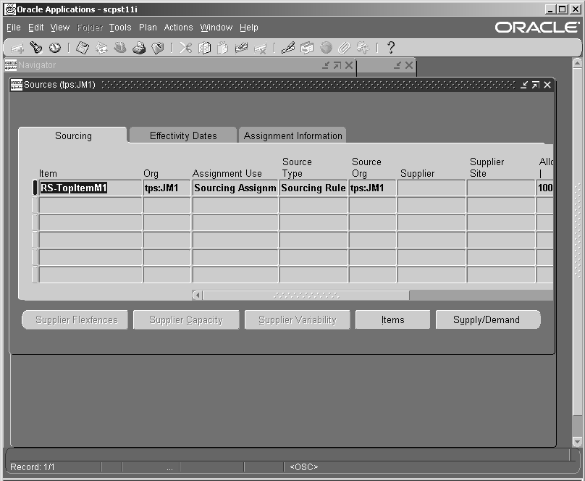Switch to the Effectivity Dates tab
585x481 pixels.
[183, 135]
